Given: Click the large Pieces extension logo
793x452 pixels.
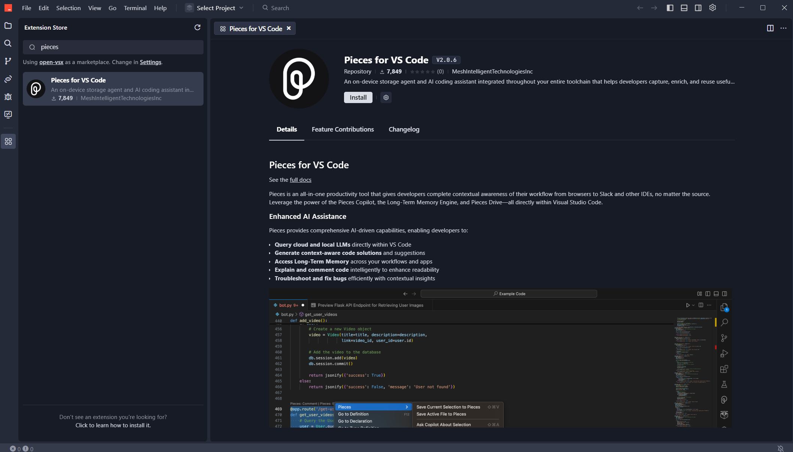Looking at the screenshot, I should (299, 79).
